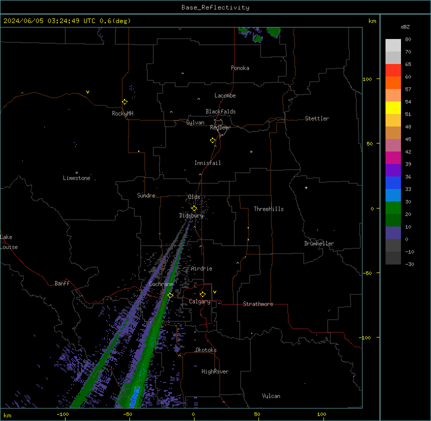The image size is (431, 421).
Task: Pick the slate purple 0-10 dBZ legend swatch
Action: [393, 233]
